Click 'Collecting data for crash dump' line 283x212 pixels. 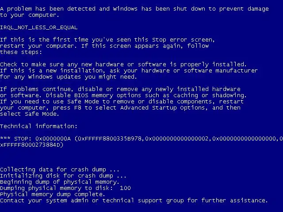[x=60, y=170]
